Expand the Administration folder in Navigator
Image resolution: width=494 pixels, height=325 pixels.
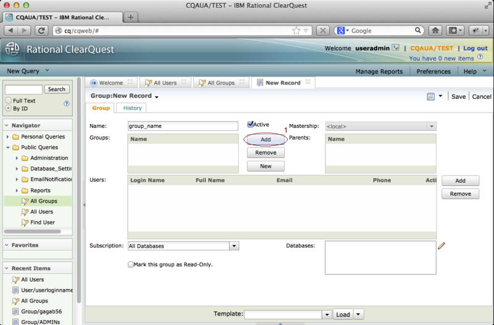[x=17, y=158]
